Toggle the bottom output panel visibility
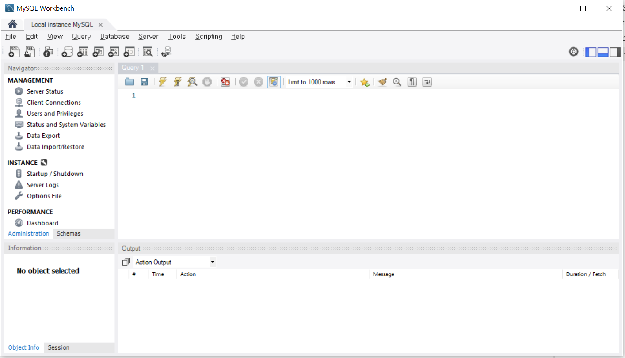Viewport: 625px width, 358px height. (603, 52)
